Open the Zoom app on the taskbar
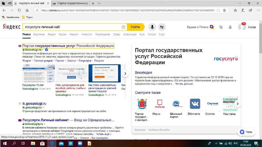 [80, 143]
